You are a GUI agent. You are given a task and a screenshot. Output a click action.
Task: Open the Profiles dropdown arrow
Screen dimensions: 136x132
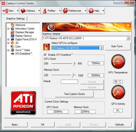(x=60, y=11)
